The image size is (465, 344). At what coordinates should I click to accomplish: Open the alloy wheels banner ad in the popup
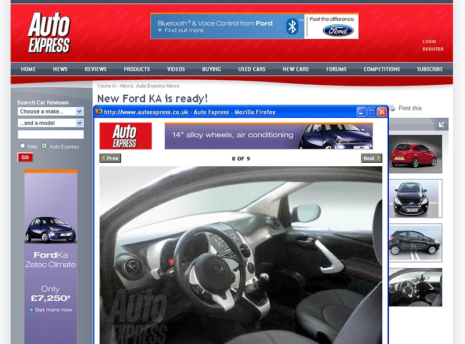pos(269,136)
